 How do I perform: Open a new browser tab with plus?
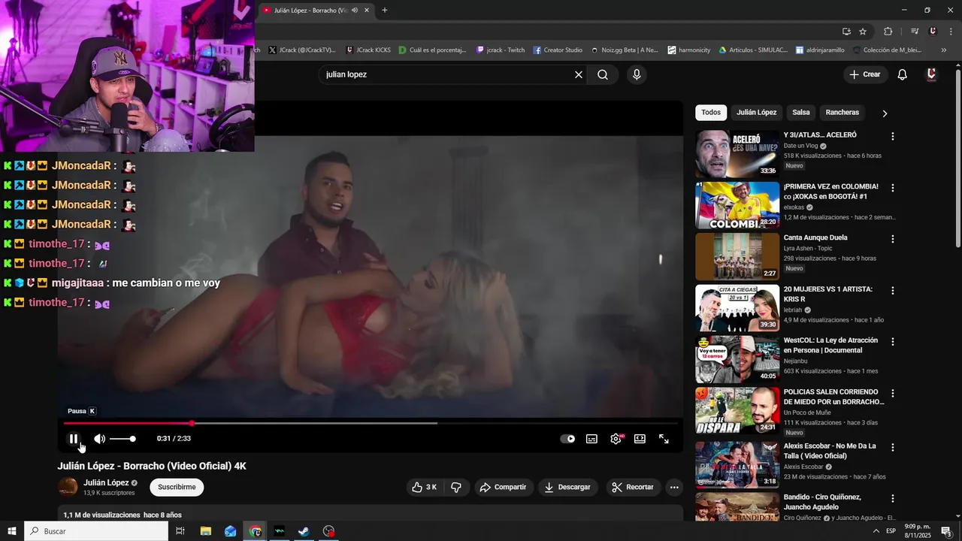pos(385,10)
